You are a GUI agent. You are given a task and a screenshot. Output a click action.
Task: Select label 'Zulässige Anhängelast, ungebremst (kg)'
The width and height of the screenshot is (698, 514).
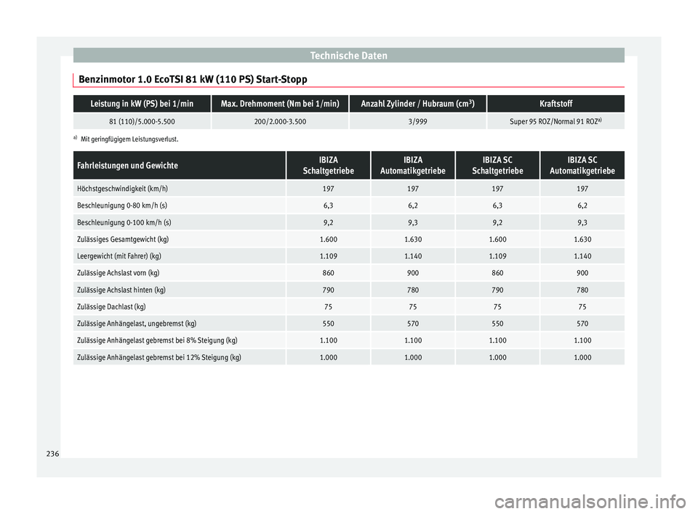[x=137, y=324]
